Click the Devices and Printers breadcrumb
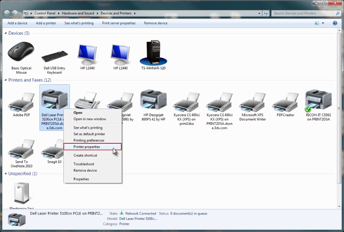Screen dimensions: 344x232 point(116,13)
